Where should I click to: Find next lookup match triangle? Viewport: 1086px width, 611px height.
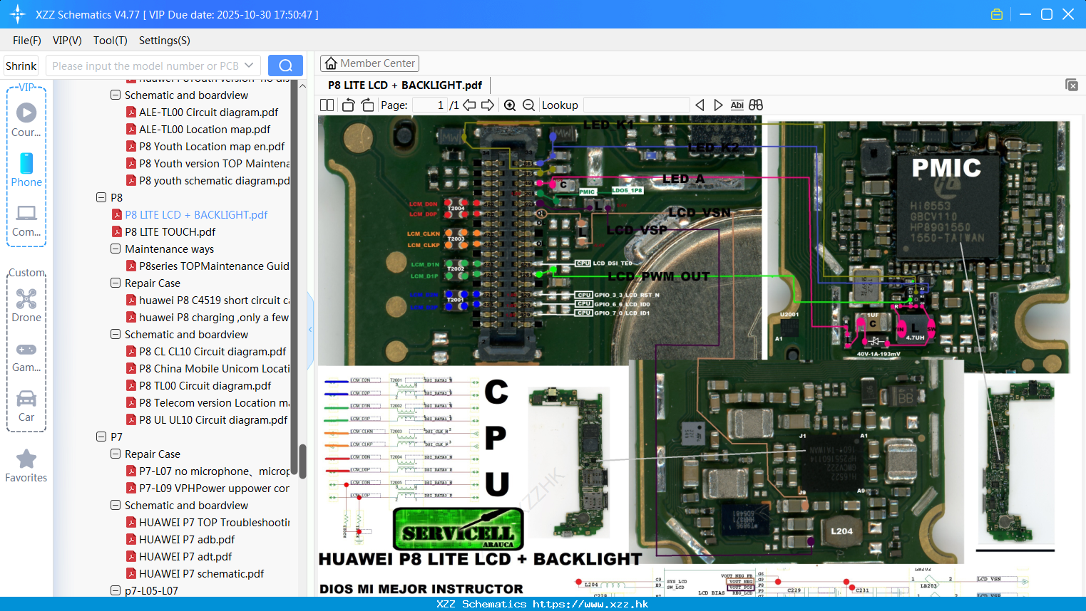point(718,105)
